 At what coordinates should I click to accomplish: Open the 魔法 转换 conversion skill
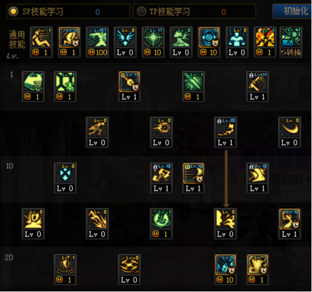[x=291, y=42]
